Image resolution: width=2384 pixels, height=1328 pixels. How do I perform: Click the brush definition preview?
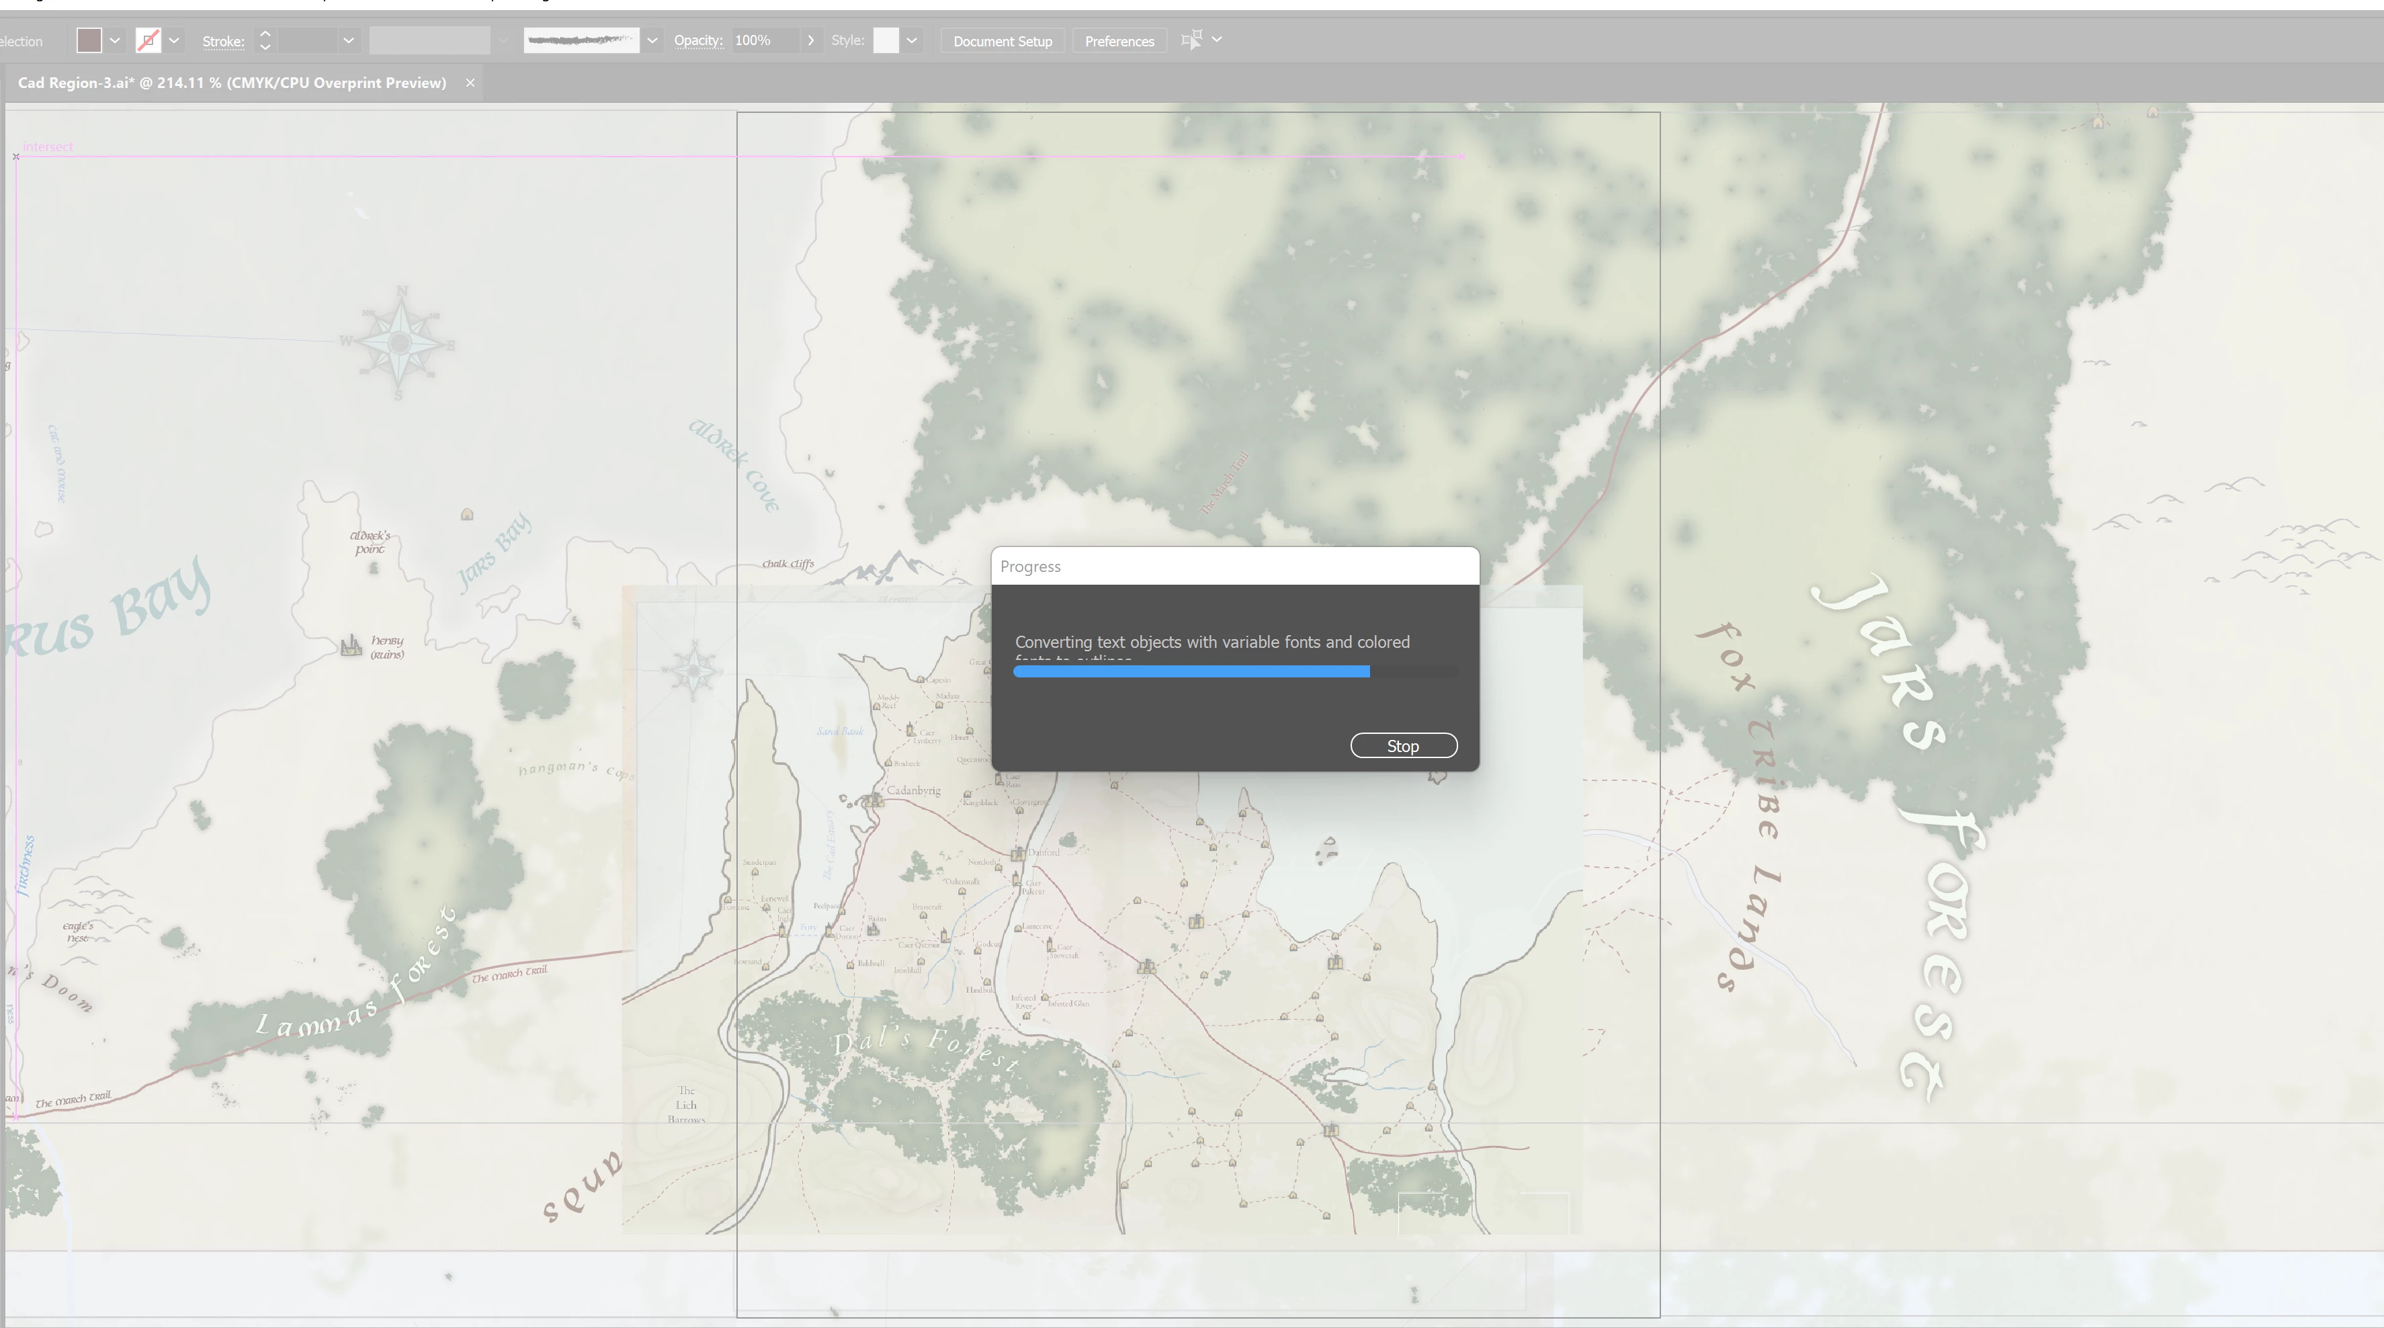tap(581, 41)
